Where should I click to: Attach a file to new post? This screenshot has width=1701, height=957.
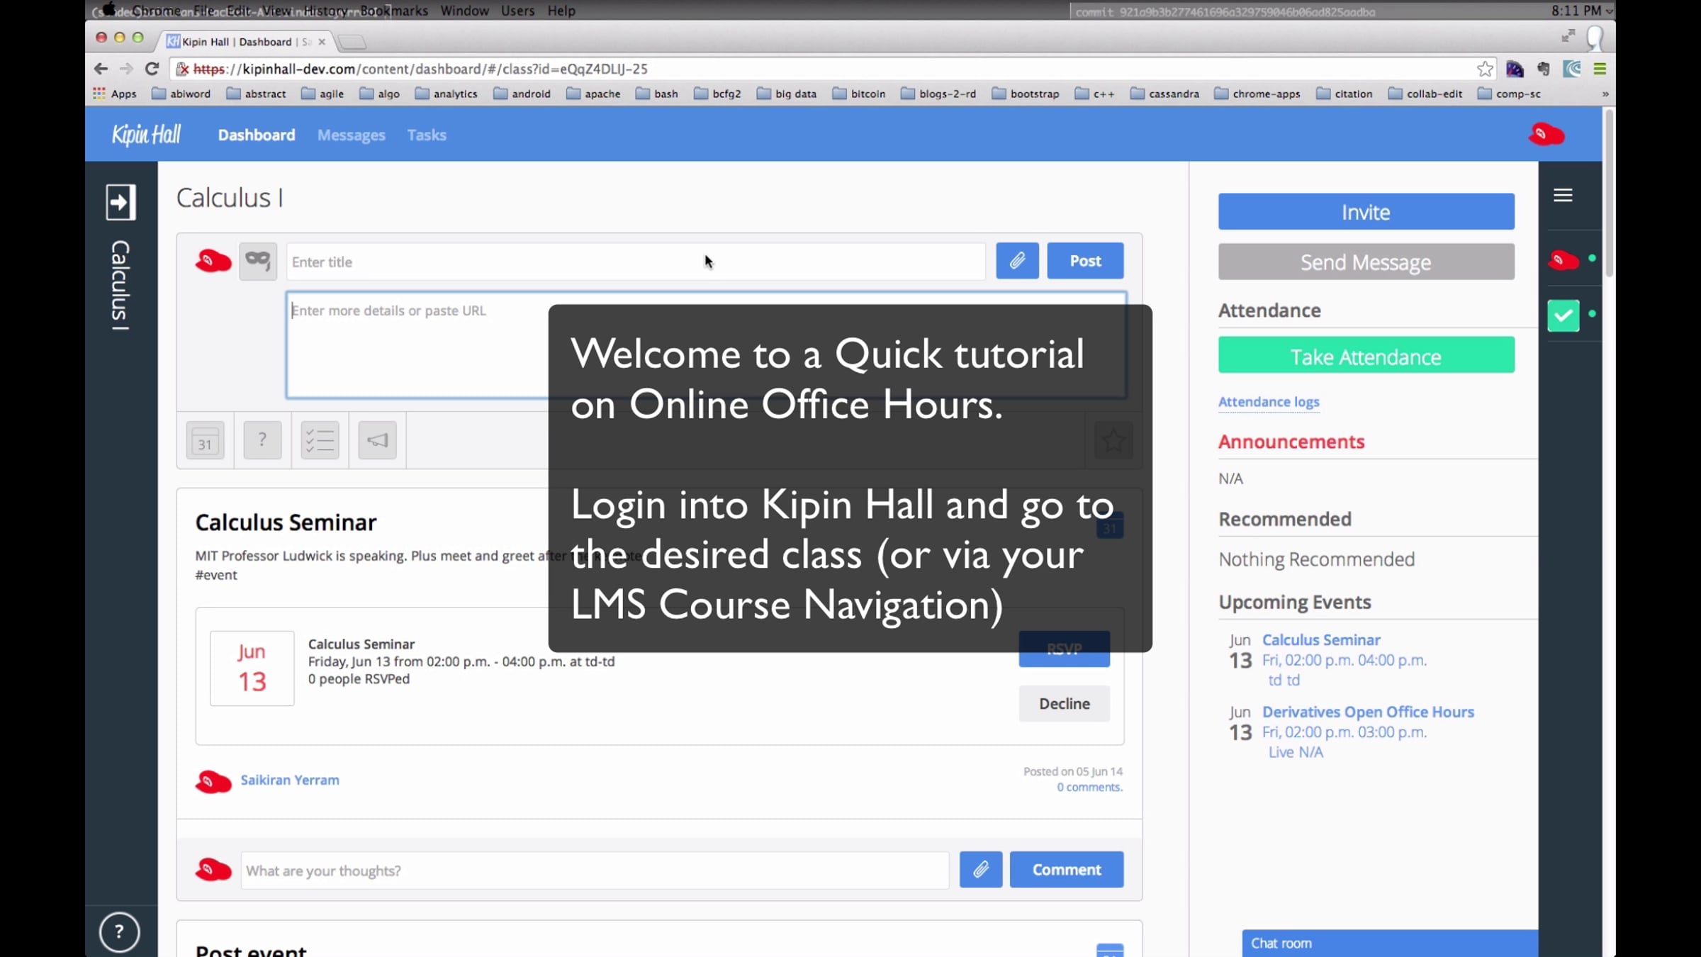(x=1017, y=261)
